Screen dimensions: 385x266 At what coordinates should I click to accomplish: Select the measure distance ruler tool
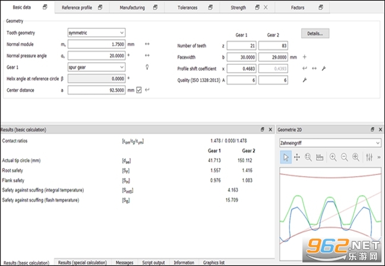(x=320, y=157)
